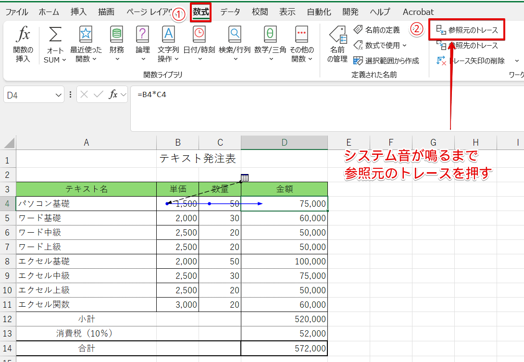524x362 pixels.
Task: Select the 520,000 subtotal cell
Action: pyautogui.click(x=285, y=319)
